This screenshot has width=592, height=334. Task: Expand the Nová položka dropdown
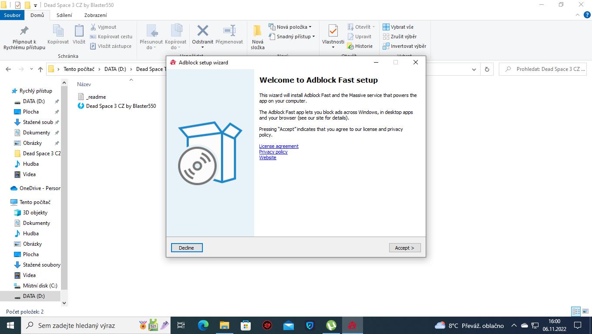[294, 27]
